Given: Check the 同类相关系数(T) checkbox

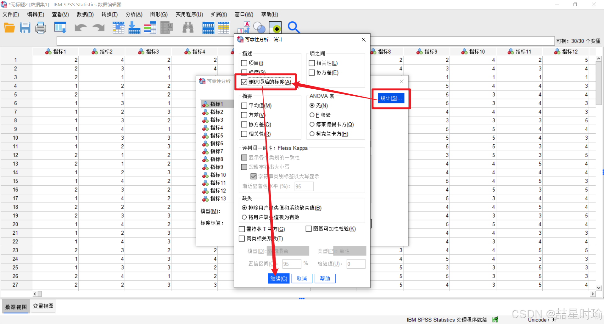Looking at the screenshot, I should (x=242, y=238).
